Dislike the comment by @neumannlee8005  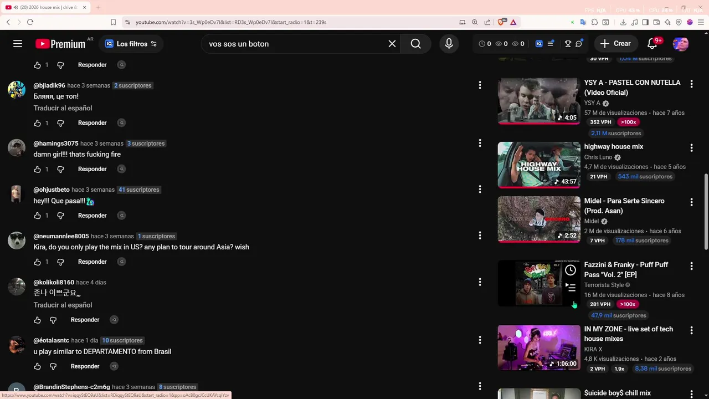click(60, 262)
